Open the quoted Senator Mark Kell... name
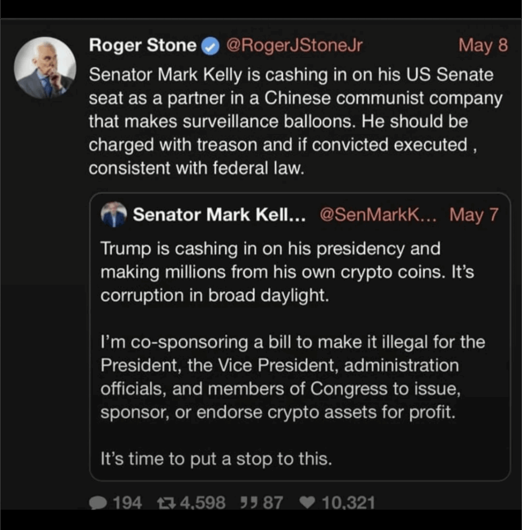The width and height of the screenshot is (522, 530). (x=219, y=214)
